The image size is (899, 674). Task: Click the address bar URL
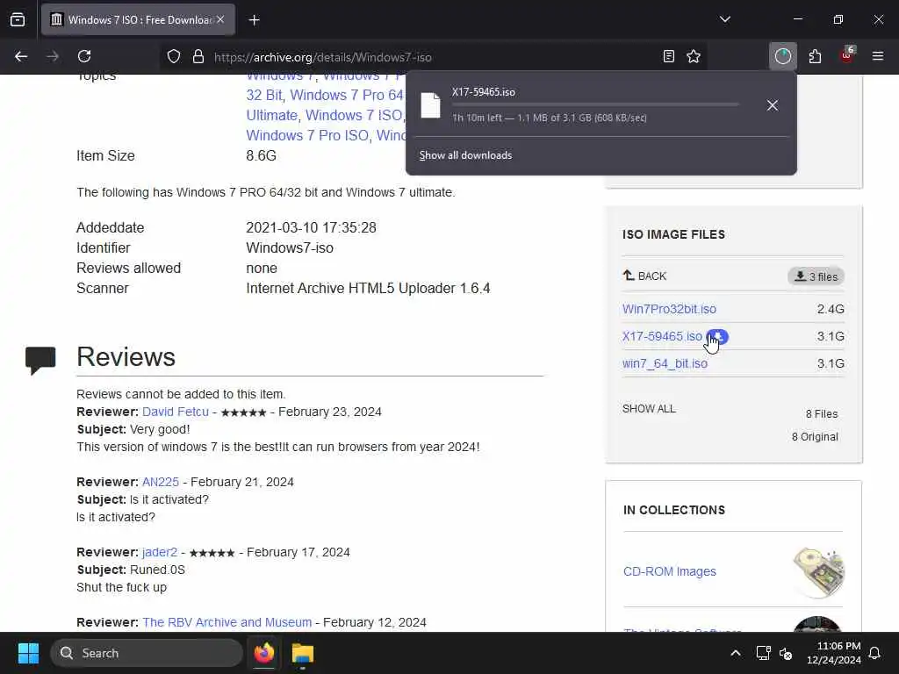click(323, 57)
